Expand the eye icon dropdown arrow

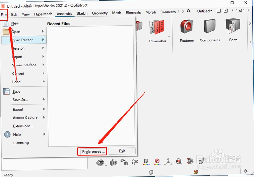106,166
